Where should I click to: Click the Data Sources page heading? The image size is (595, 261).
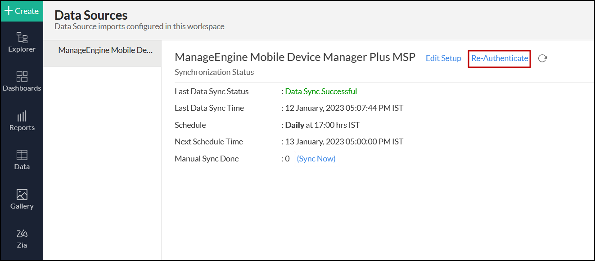tap(91, 15)
